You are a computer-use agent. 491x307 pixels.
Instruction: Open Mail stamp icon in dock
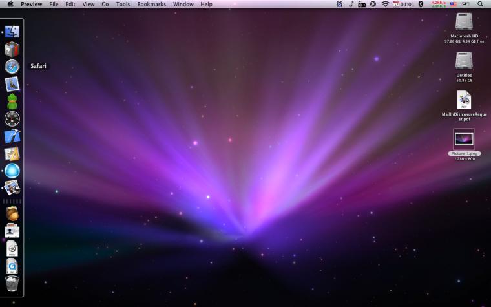click(x=12, y=84)
